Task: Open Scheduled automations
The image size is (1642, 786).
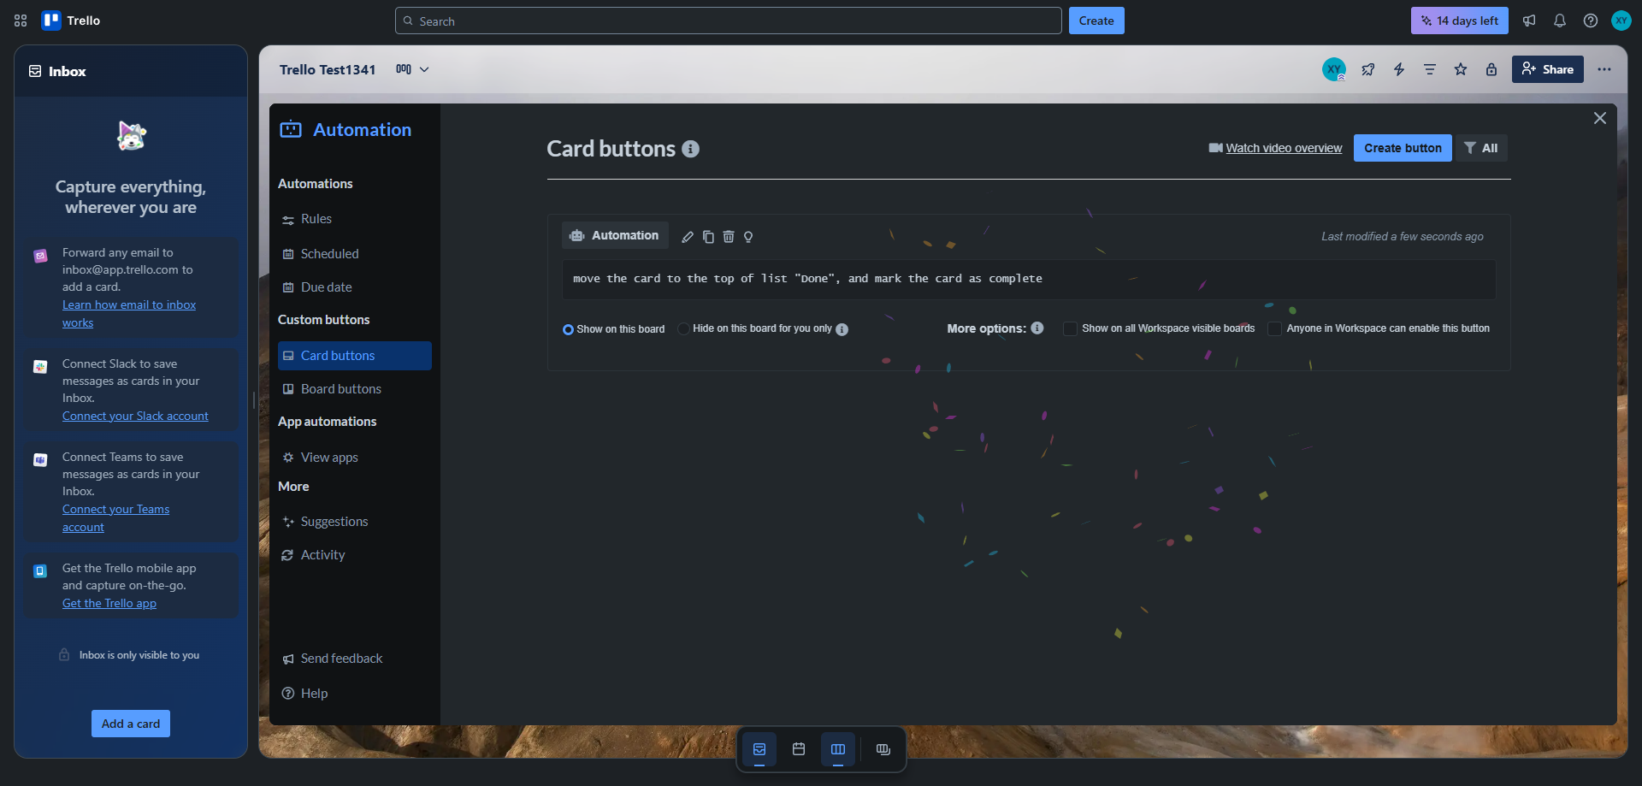Action: (x=354, y=254)
